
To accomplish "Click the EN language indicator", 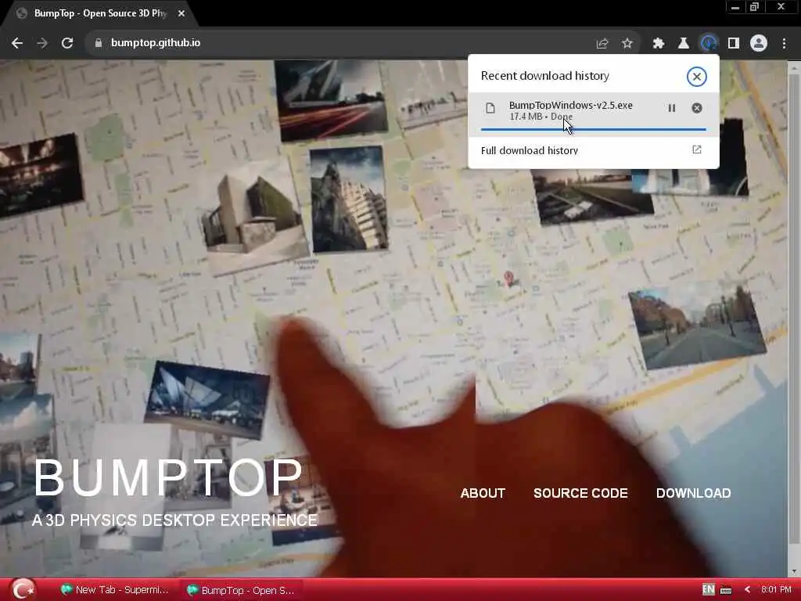I will [708, 589].
